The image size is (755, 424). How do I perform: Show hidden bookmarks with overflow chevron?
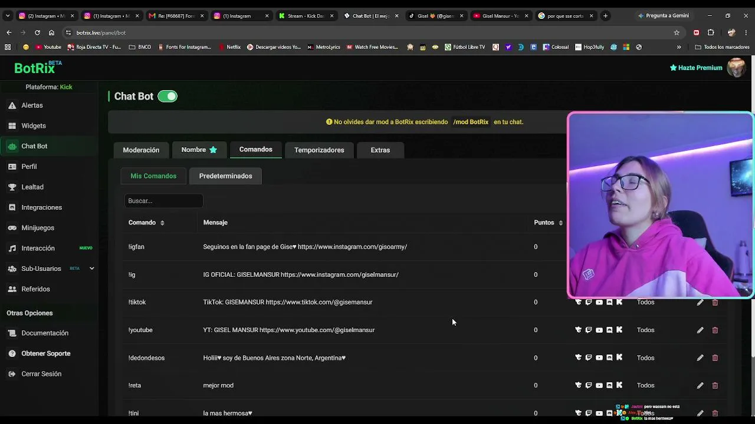coord(679,47)
